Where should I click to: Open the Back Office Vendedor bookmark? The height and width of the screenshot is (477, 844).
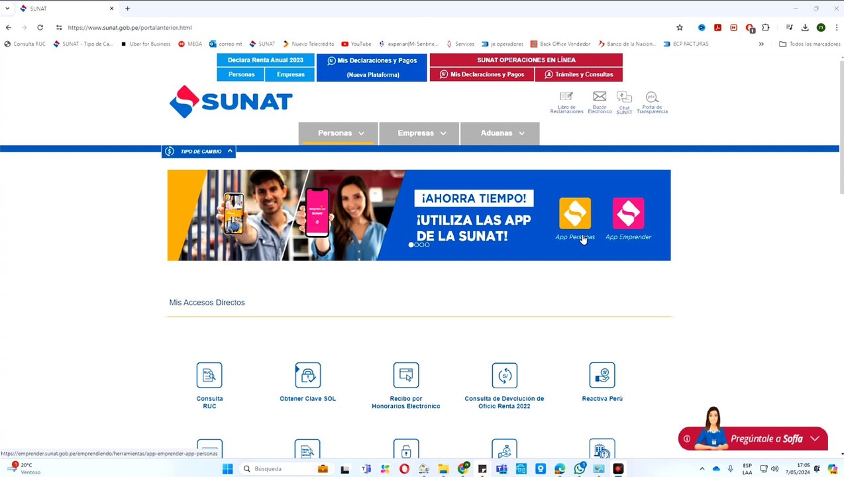tap(560, 44)
